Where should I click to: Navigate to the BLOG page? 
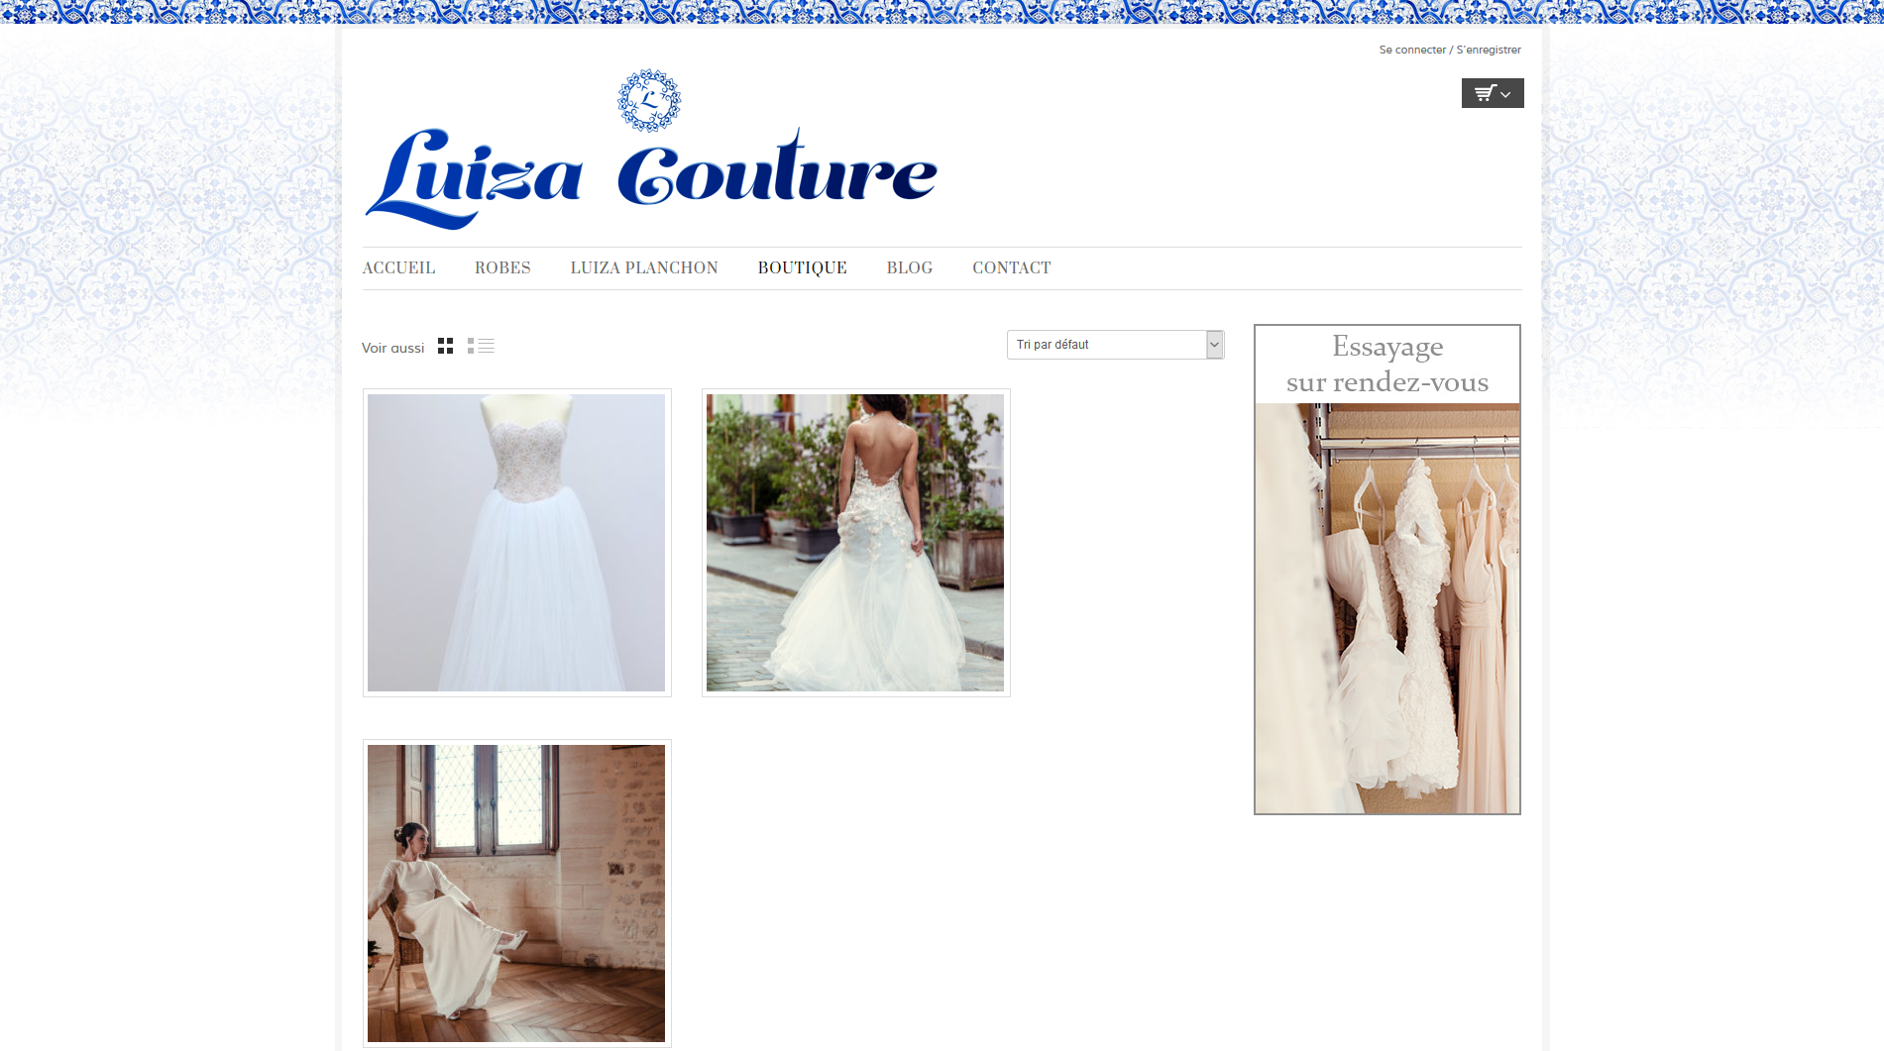pos(909,268)
